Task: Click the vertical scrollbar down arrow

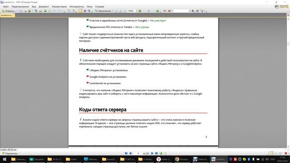Action: click(288, 146)
